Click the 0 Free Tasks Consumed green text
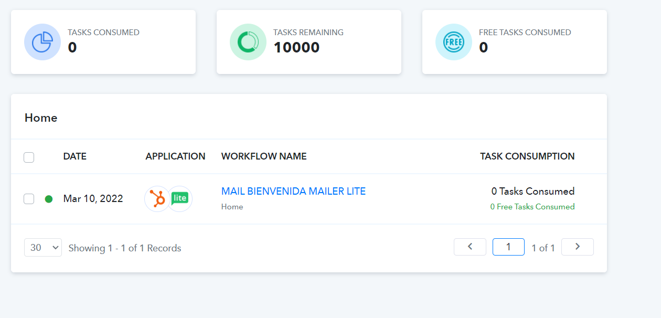 click(532, 207)
